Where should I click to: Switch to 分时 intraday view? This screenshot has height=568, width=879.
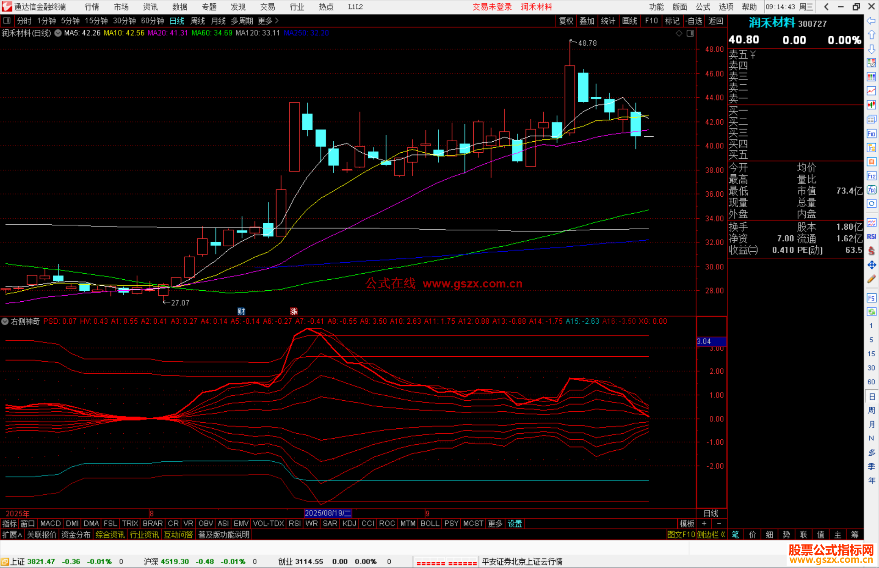(x=24, y=21)
